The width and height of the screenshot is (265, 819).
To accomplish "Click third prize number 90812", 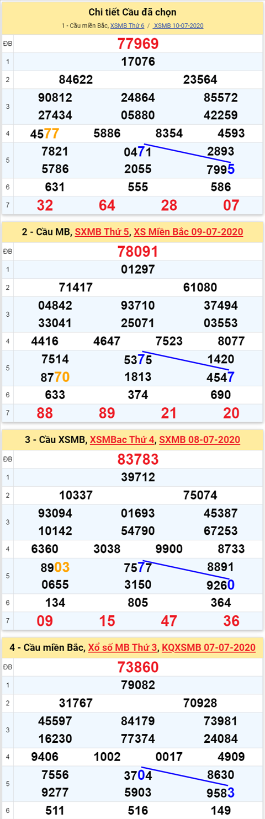I will 55,98.
